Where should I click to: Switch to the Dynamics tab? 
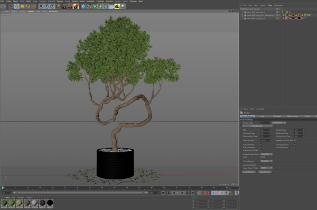coord(277,116)
